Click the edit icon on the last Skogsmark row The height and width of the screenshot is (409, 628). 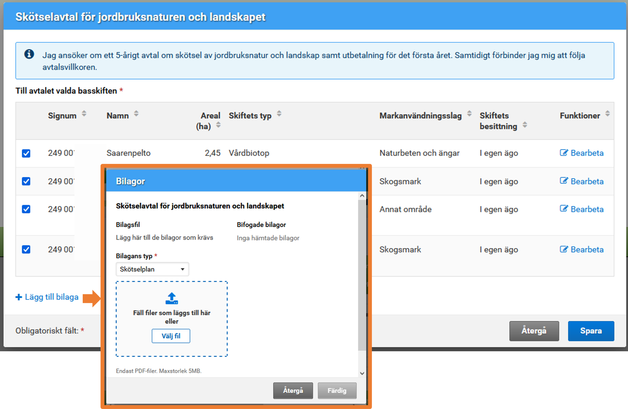(564, 249)
